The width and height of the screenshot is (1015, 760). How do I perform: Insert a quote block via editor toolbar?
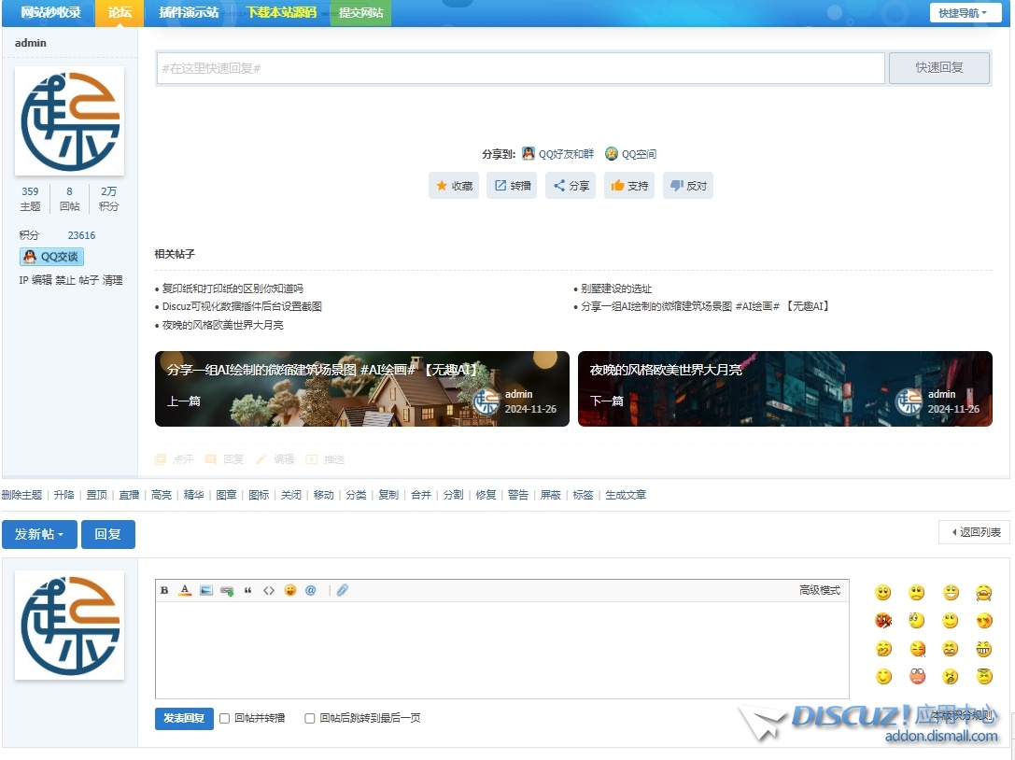click(247, 590)
